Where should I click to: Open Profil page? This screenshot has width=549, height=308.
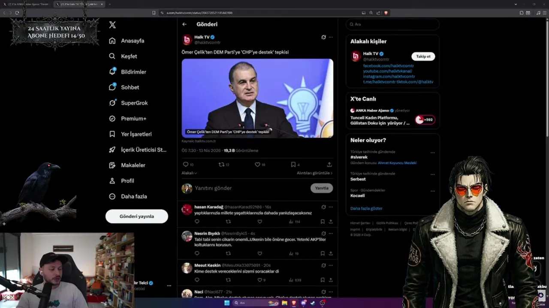point(121,181)
